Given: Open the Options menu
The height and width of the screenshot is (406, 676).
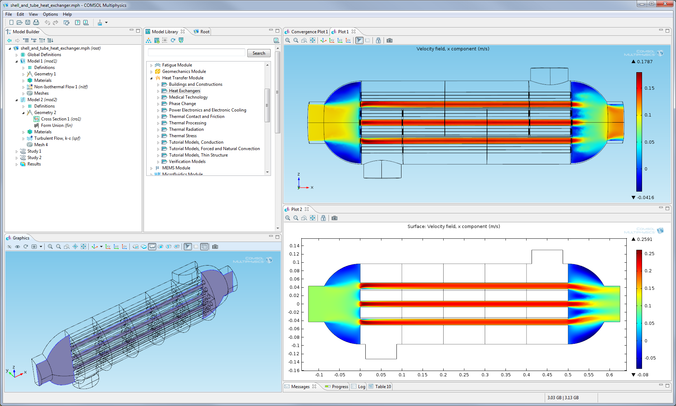Looking at the screenshot, I should pos(50,14).
